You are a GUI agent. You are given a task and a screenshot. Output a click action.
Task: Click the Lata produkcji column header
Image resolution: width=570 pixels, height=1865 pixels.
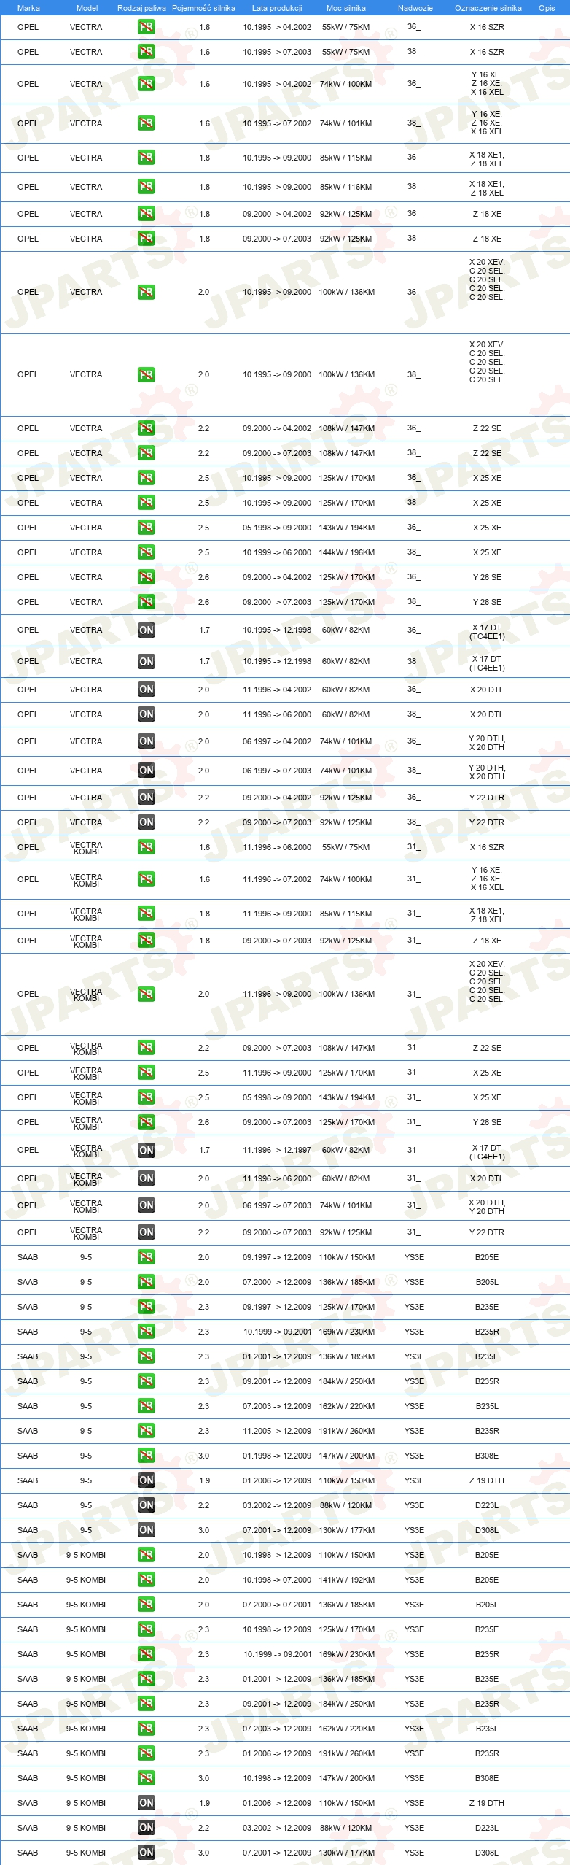point(277,8)
